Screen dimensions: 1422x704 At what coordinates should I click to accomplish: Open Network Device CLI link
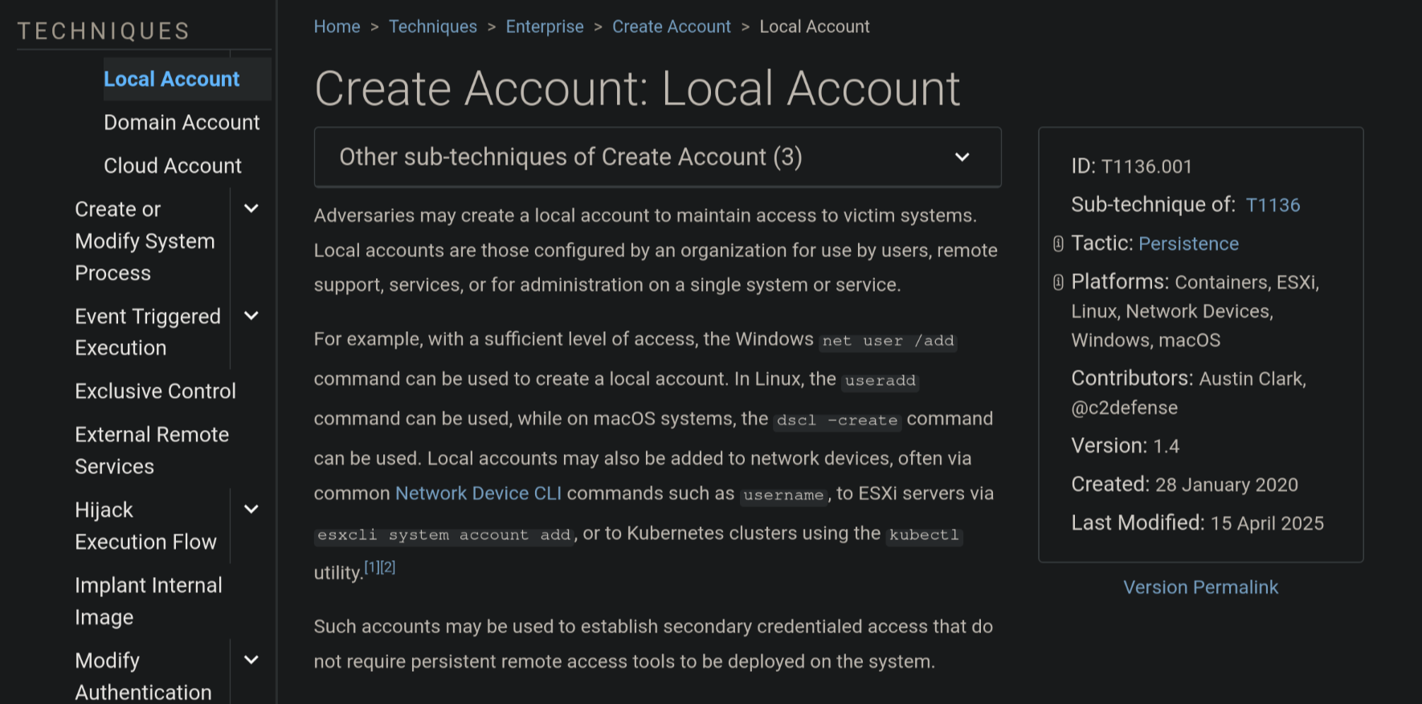point(478,493)
